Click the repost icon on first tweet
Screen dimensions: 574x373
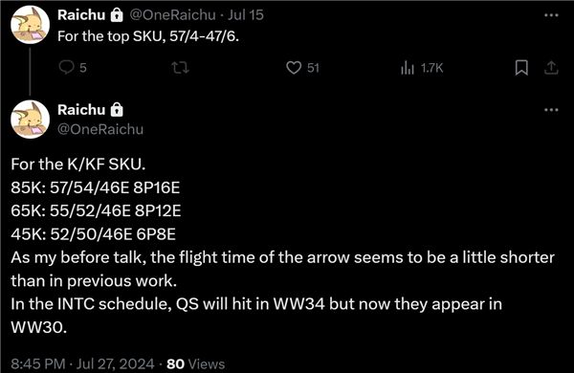point(181,68)
